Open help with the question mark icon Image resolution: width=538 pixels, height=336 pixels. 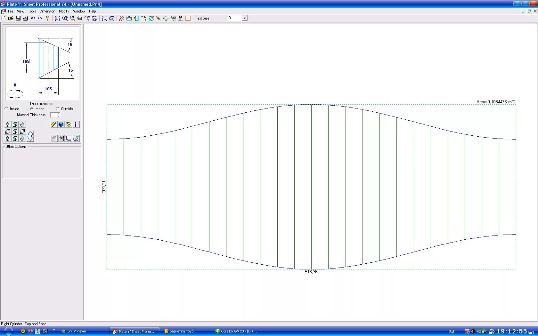48,18
